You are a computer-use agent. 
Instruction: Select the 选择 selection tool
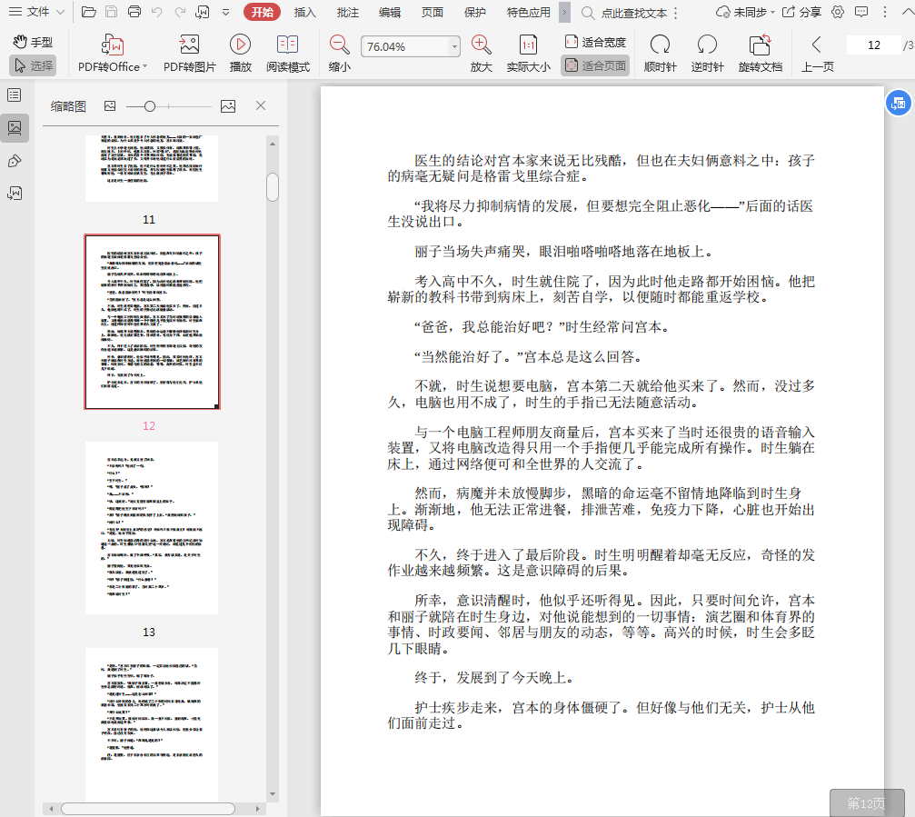pos(34,65)
